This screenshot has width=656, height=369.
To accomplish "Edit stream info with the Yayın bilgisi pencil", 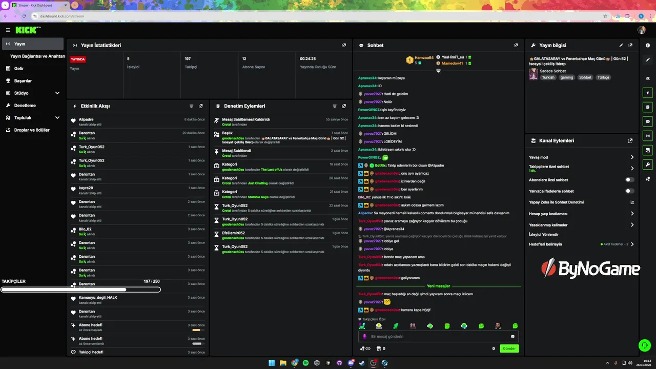I will pyautogui.click(x=621, y=45).
